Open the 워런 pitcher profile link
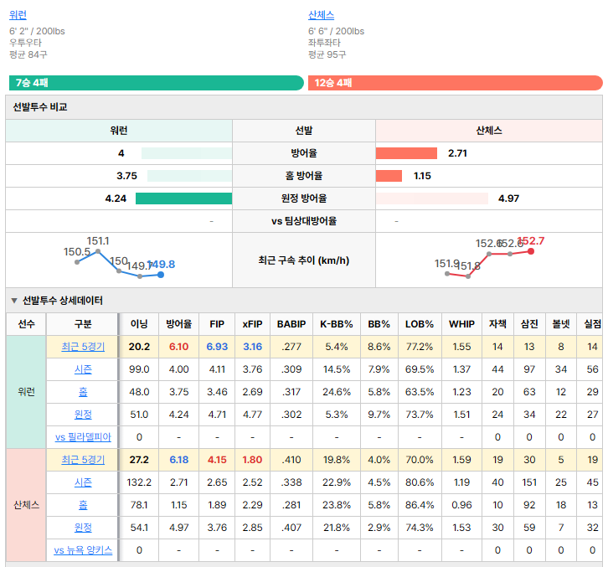This screenshot has height=567, width=608. [18, 15]
